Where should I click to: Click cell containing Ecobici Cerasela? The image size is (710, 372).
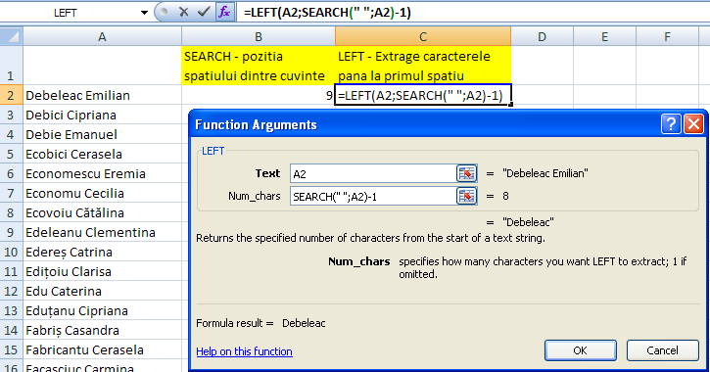102,154
